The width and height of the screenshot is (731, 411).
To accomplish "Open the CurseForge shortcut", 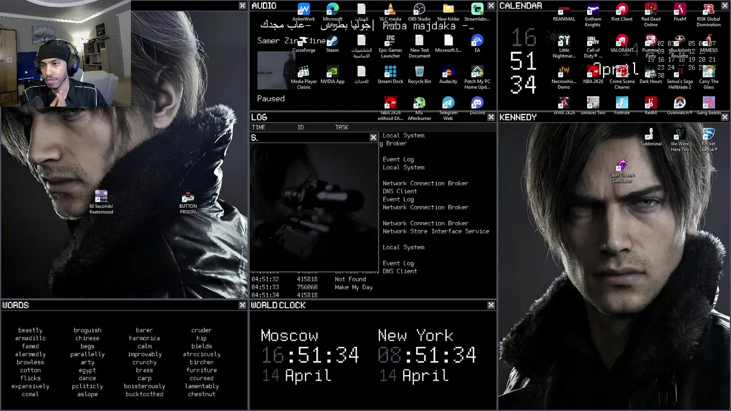I will (303, 44).
